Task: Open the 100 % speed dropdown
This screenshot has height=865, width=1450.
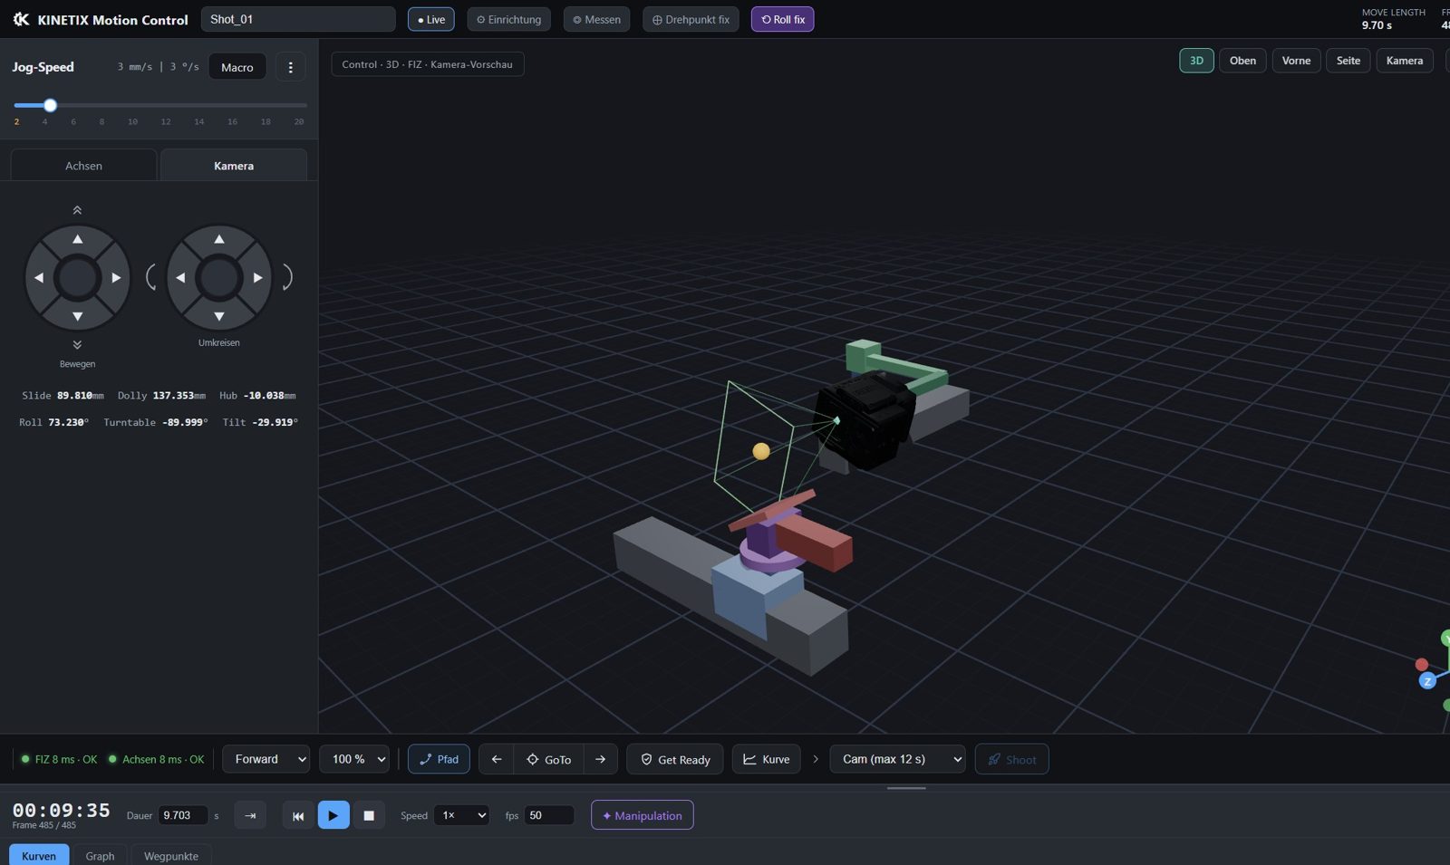Action: pos(354,759)
